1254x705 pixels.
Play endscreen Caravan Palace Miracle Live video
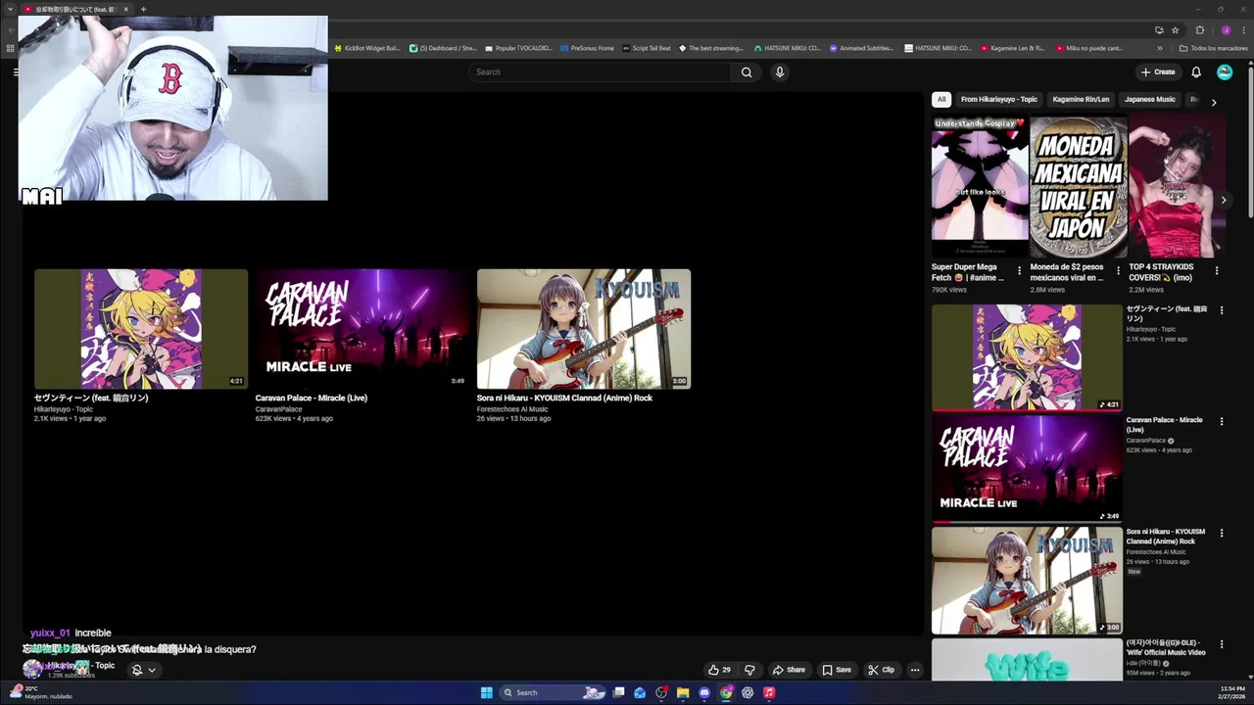point(362,329)
